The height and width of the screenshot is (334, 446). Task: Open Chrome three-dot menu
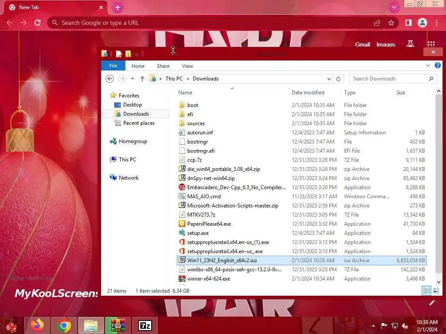436,23
